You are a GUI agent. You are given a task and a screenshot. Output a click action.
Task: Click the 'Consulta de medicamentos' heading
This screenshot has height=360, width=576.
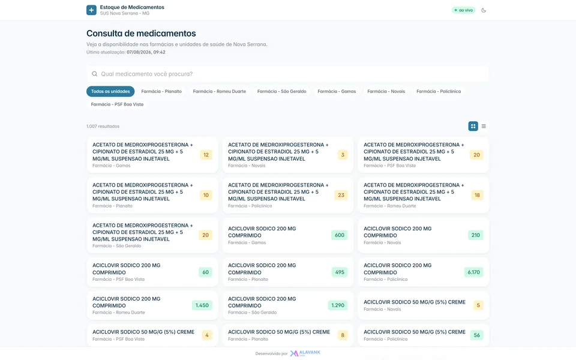[x=141, y=34]
